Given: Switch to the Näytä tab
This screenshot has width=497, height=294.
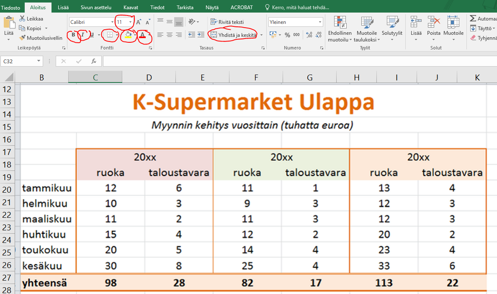Looking at the screenshot, I should pyautogui.click(x=212, y=7).
